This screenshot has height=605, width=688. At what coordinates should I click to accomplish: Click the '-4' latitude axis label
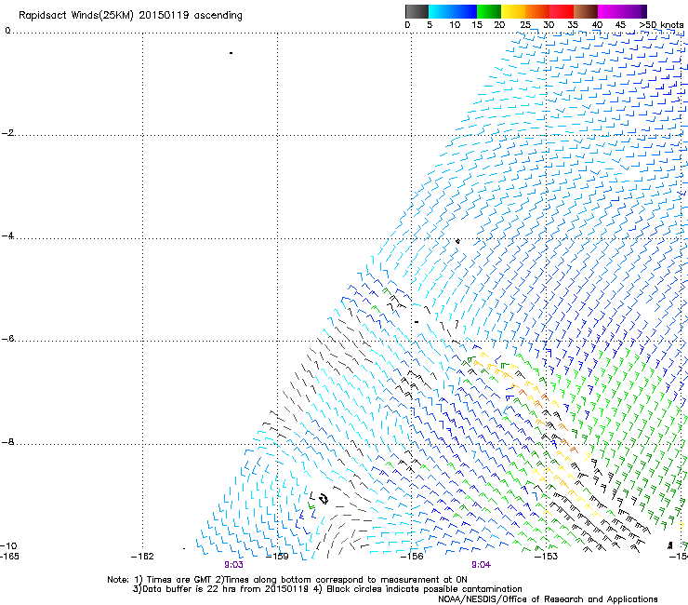[7, 235]
